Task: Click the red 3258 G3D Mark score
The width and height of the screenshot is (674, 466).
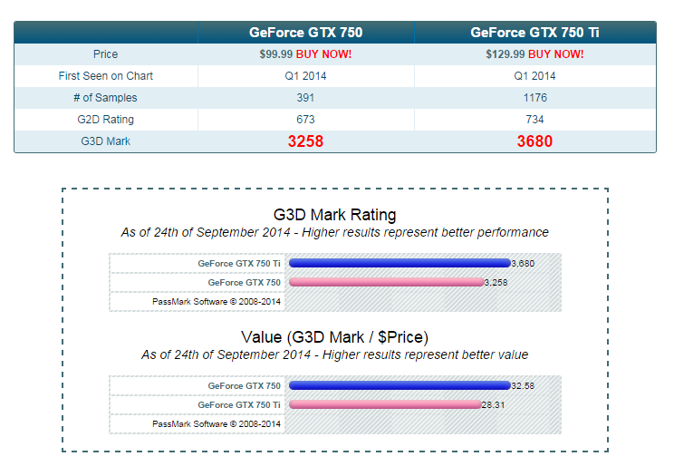Action: 305,141
